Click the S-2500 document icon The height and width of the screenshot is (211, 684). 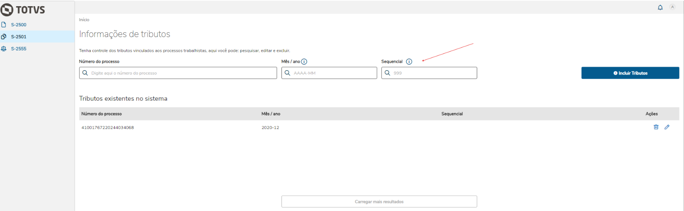tap(4, 25)
